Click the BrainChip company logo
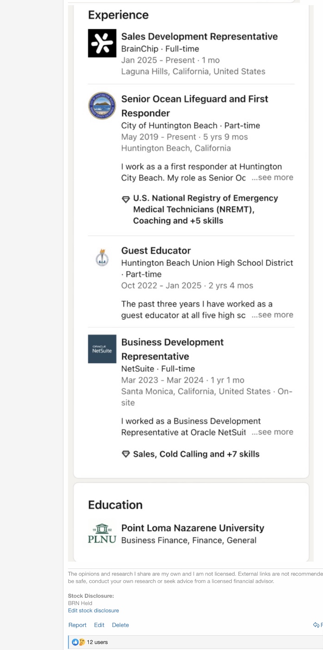 point(102,43)
